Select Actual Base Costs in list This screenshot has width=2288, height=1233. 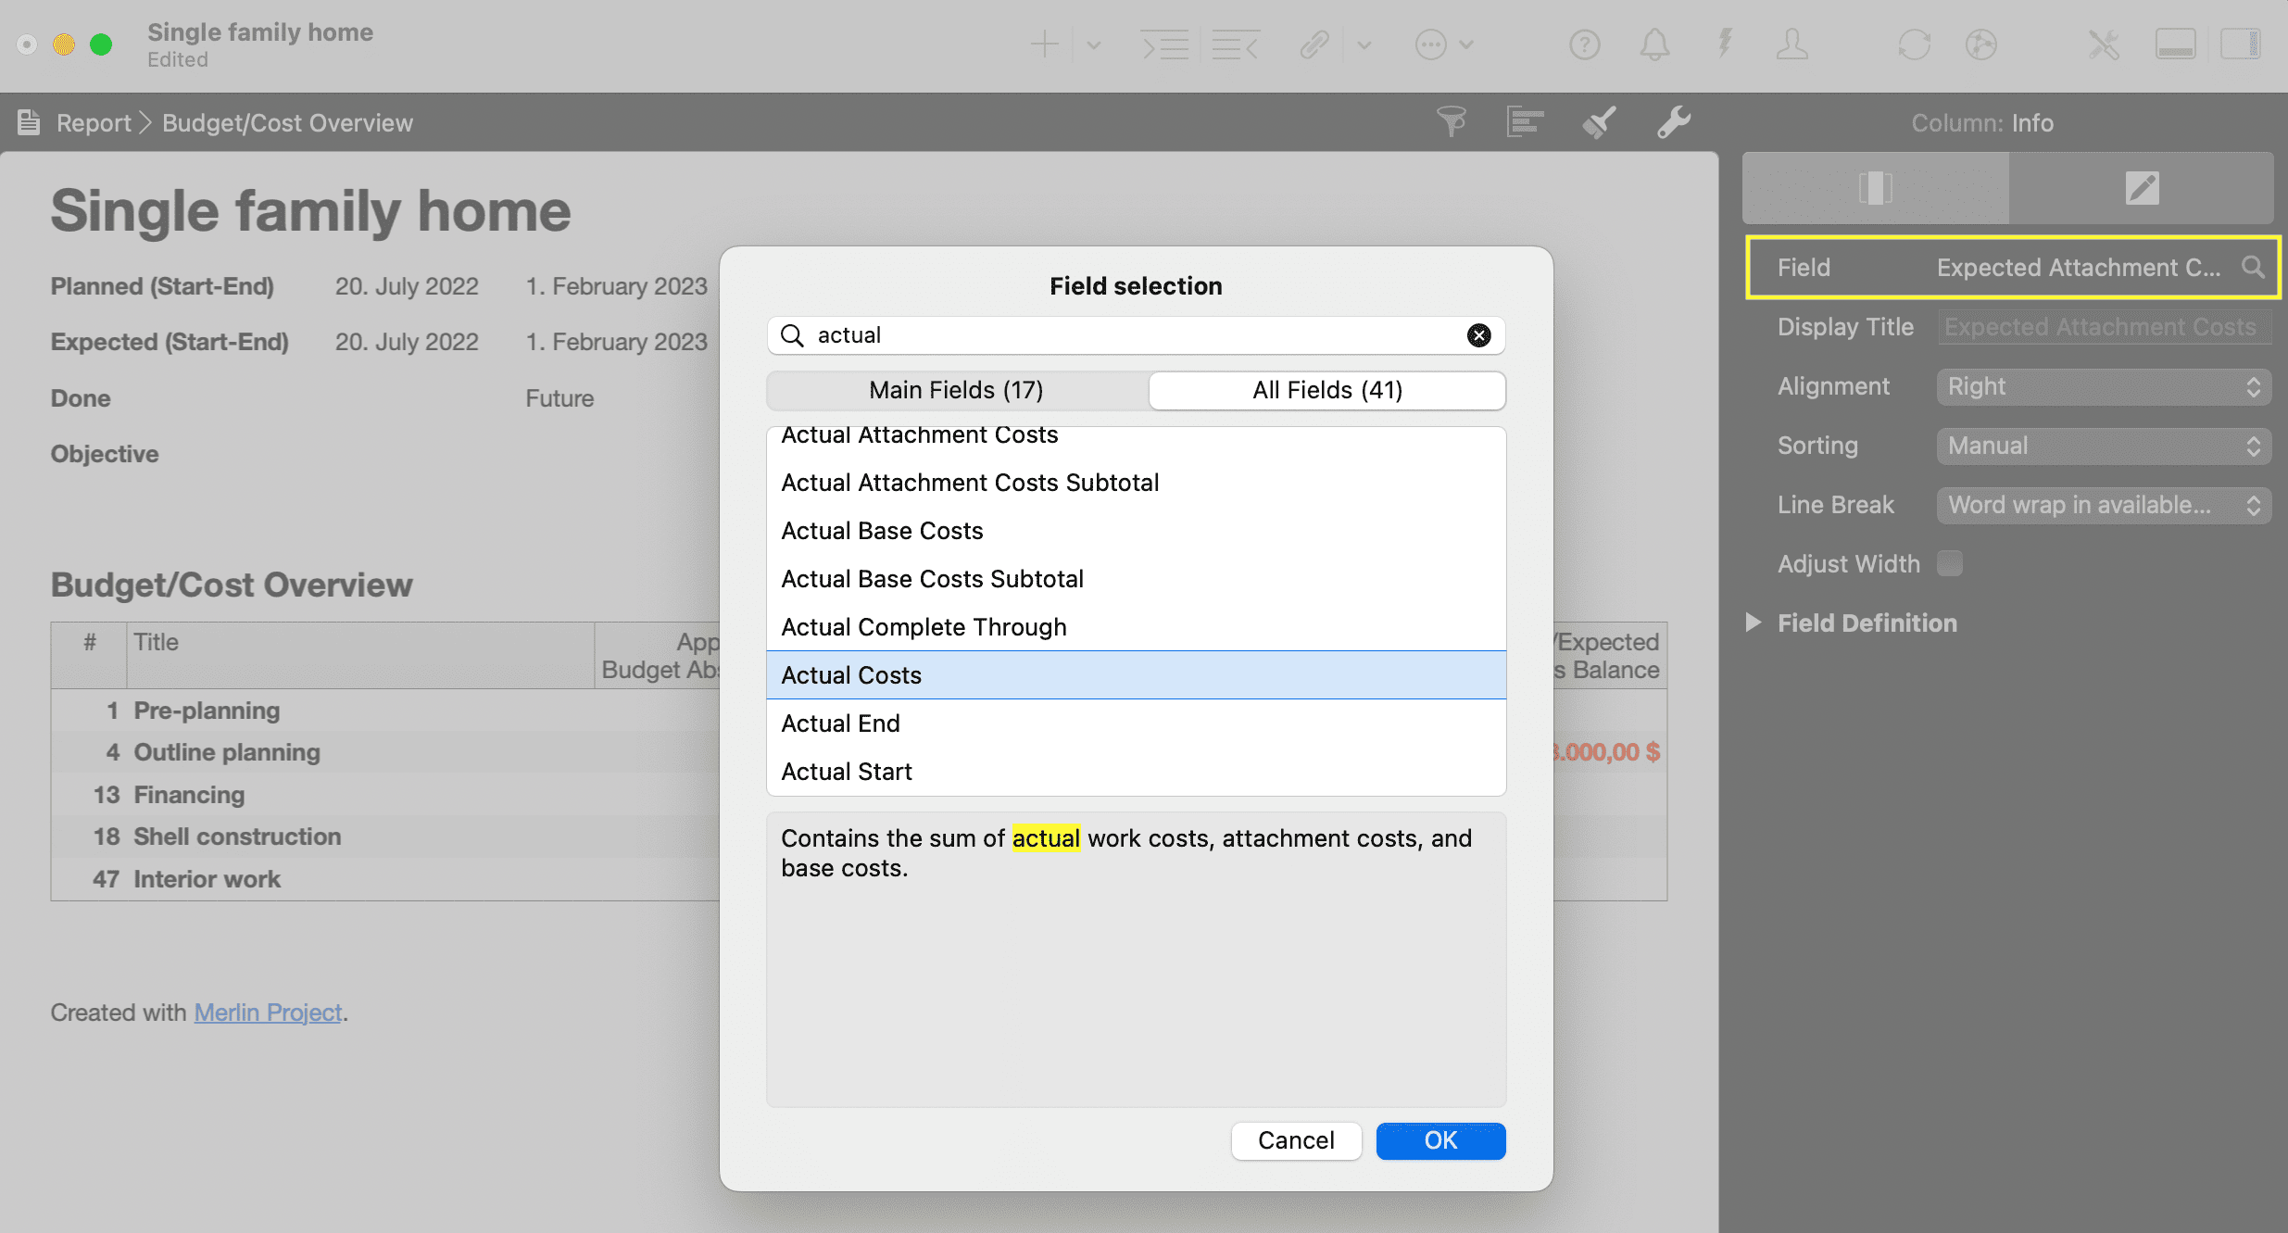[x=882, y=531]
